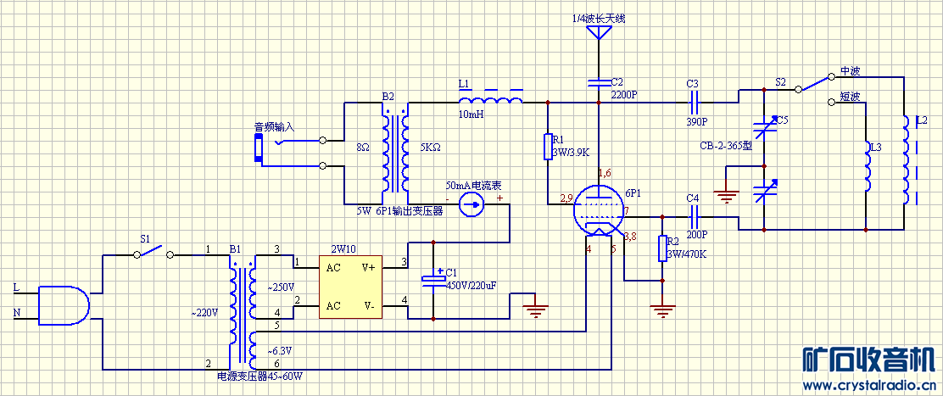Click the 50mA ammeter circle symbol
This screenshot has height=396, width=943.
coord(471,205)
